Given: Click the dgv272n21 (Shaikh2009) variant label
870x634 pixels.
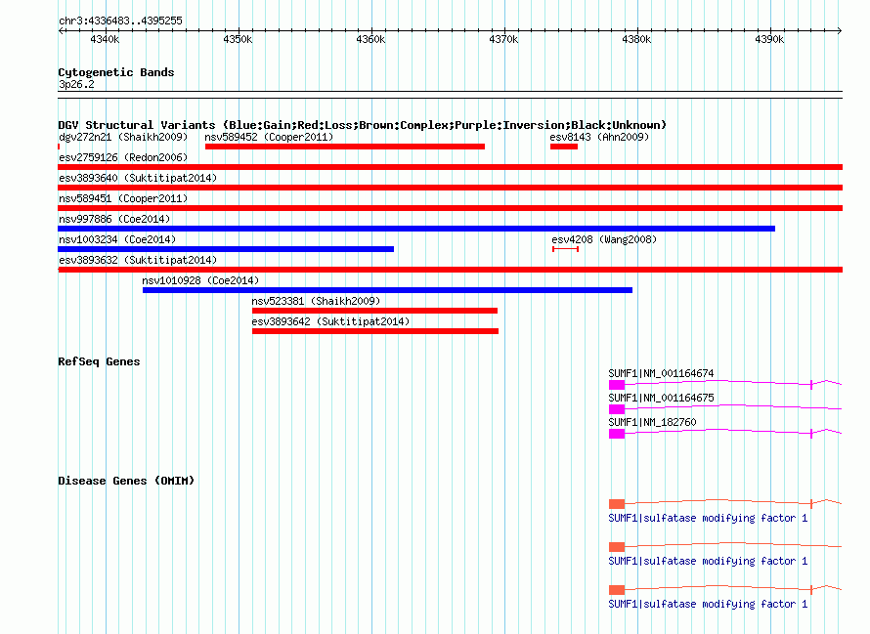Looking at the screenshot, I should pos(123,137).
